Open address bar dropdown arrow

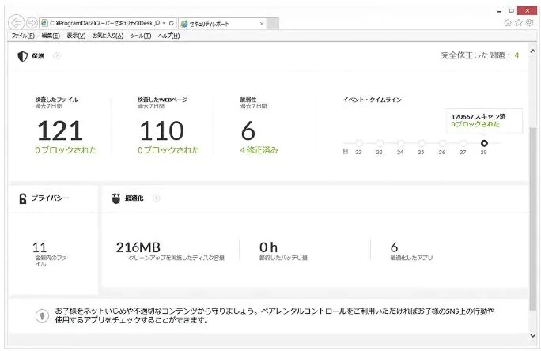[x=165, y=23]
